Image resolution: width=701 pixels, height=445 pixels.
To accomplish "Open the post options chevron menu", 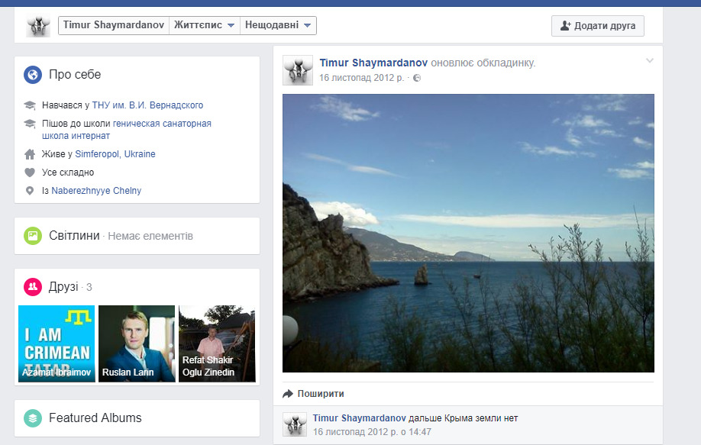I will tap(650, 60).
